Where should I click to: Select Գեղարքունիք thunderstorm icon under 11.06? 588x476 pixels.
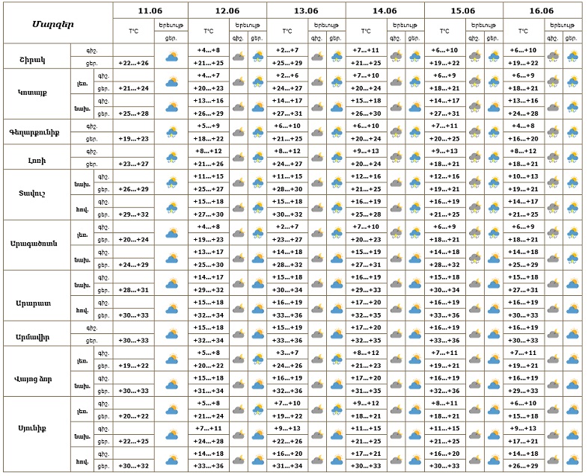(171, 132)
